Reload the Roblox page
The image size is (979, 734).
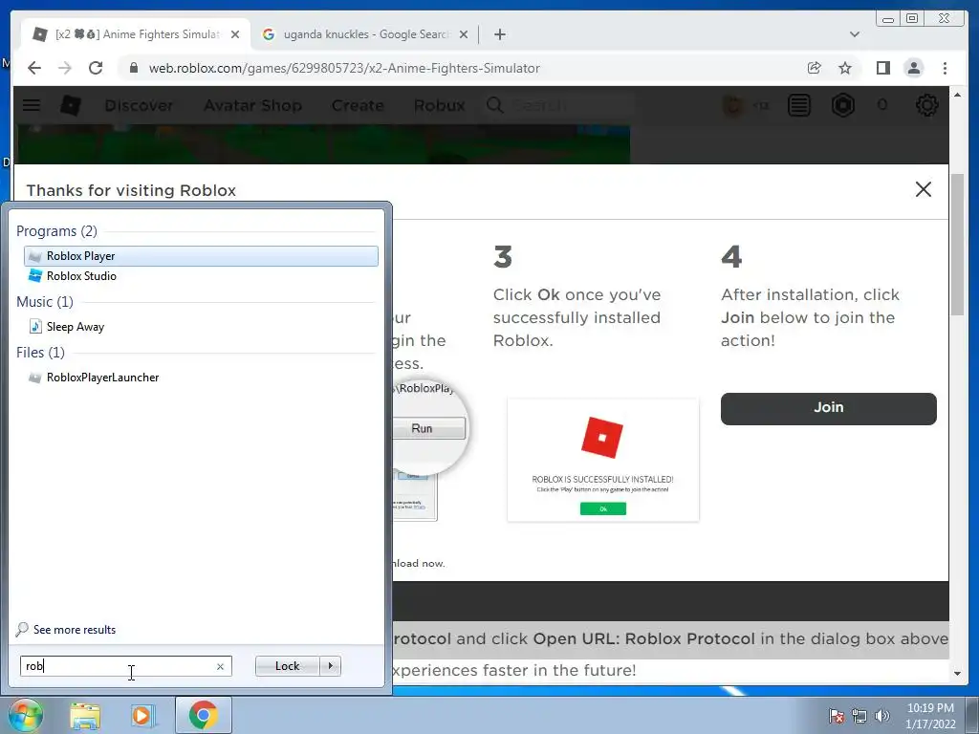coord(96,68)
